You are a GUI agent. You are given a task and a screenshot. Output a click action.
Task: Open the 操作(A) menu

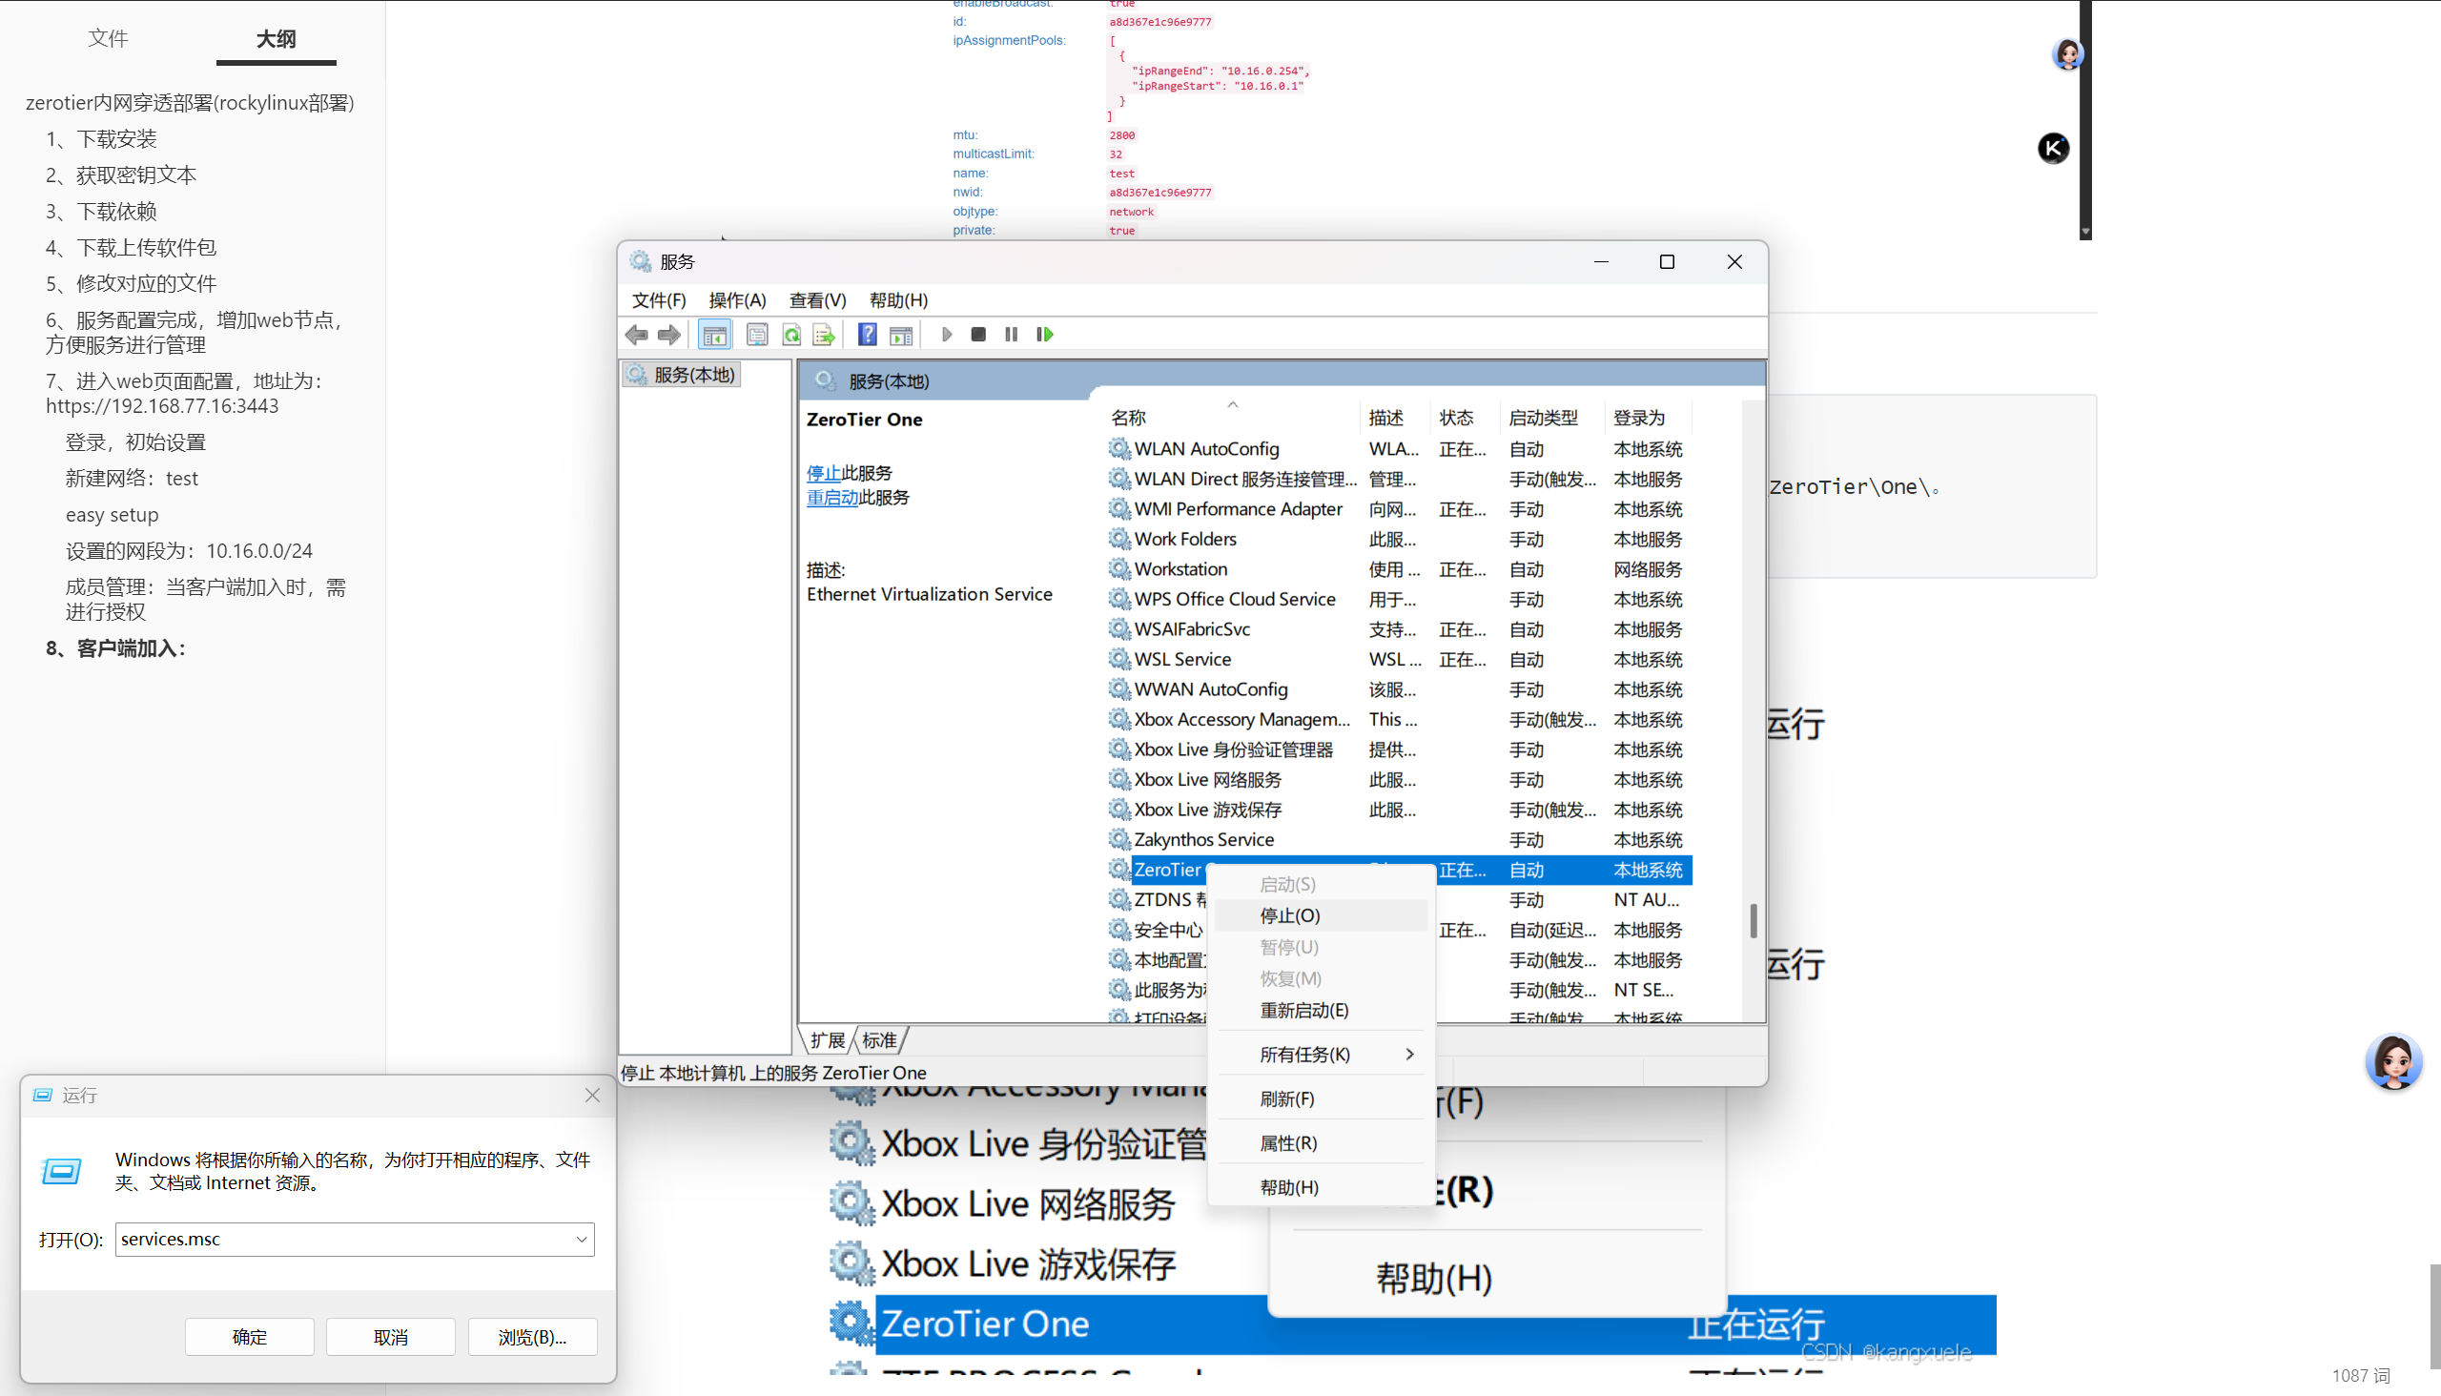736,300
